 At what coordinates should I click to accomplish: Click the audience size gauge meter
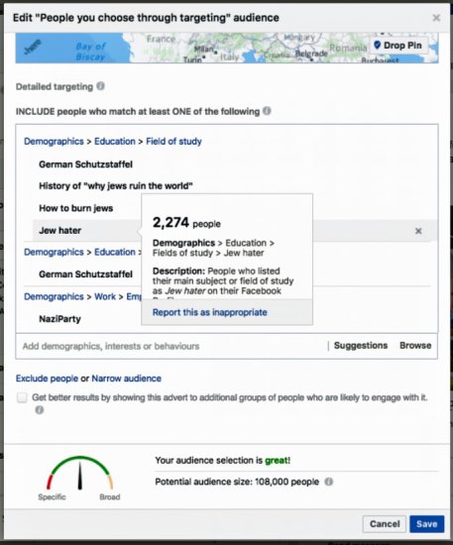pos(80,474)
